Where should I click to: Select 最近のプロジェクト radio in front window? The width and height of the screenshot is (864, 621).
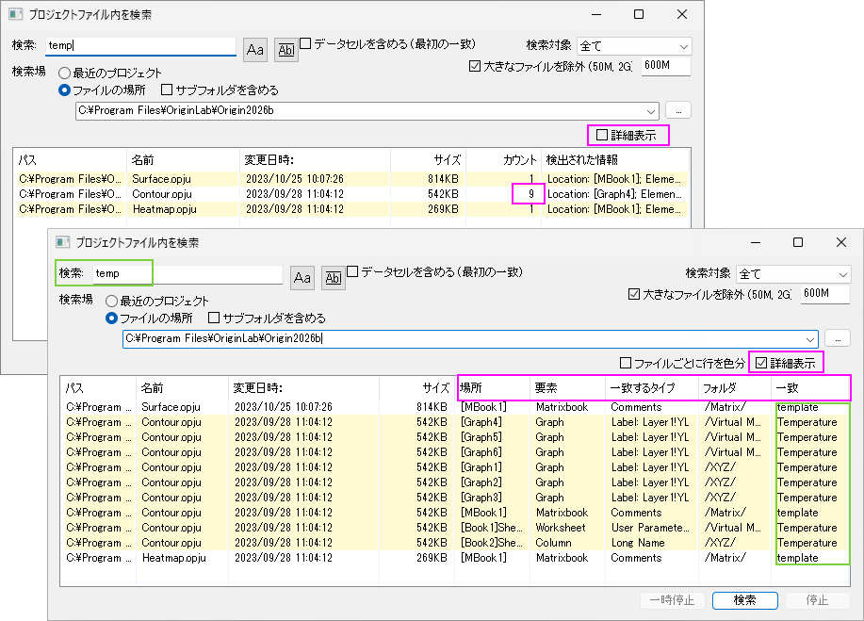(x=112, y=301)
